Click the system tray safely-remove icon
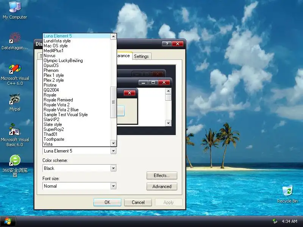303x227 pixels. tap(275, 221)
